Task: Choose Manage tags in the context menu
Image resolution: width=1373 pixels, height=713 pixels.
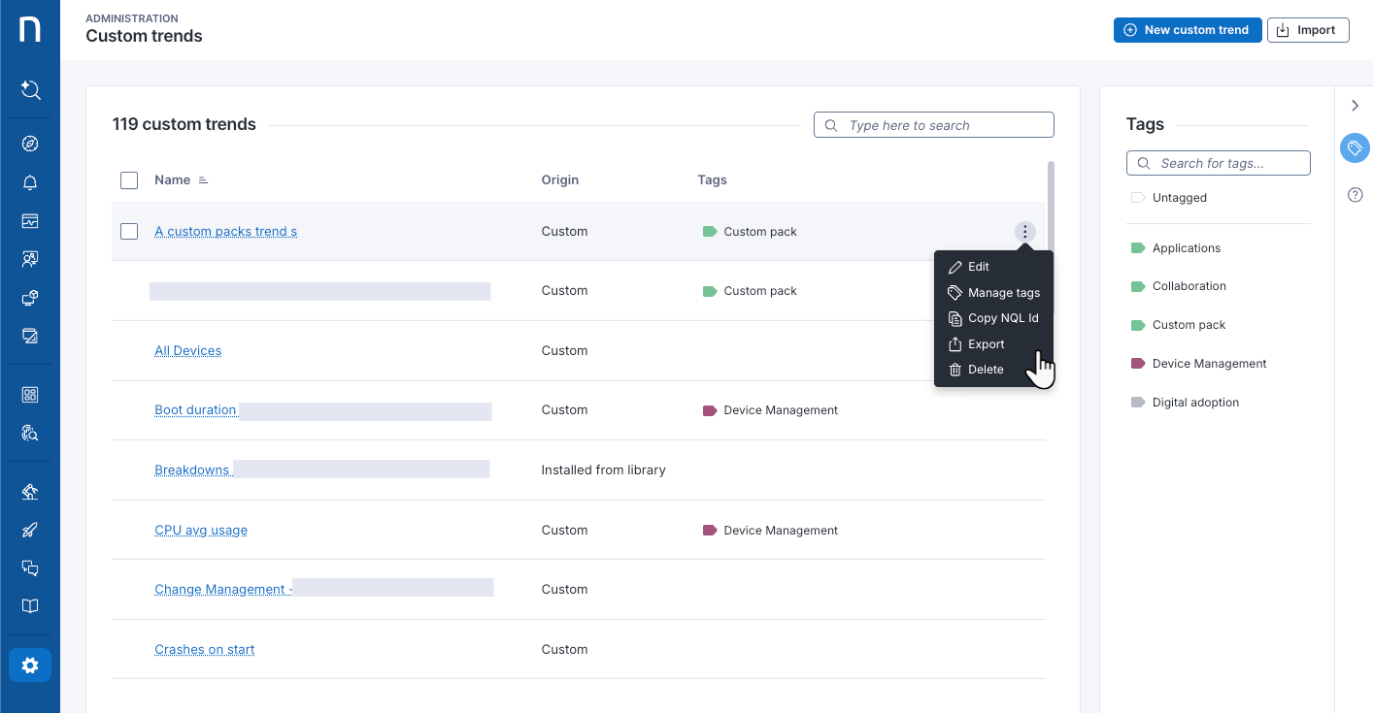Action: (1003, 293)
